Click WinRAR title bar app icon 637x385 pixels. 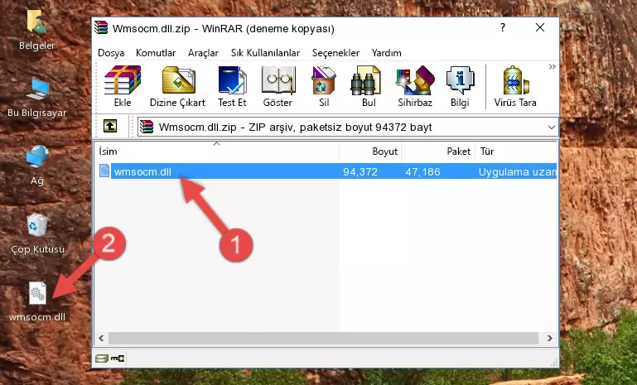click(x=101, y=27)
